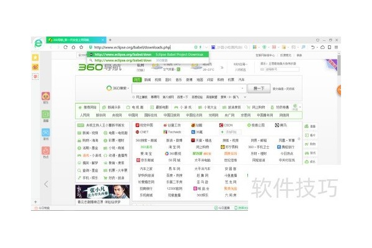Image resolution: width=372 pixels, height=248 pixels.
Task: Open the 淘宝网 link
Action: pos(174,147)
